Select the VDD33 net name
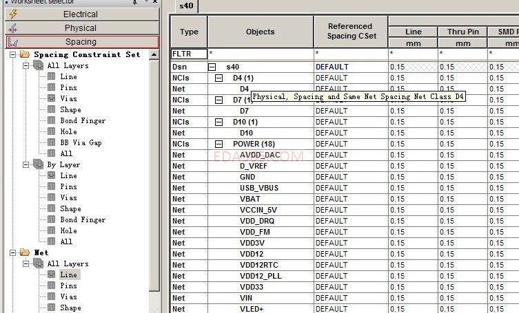 click(252, 287)
